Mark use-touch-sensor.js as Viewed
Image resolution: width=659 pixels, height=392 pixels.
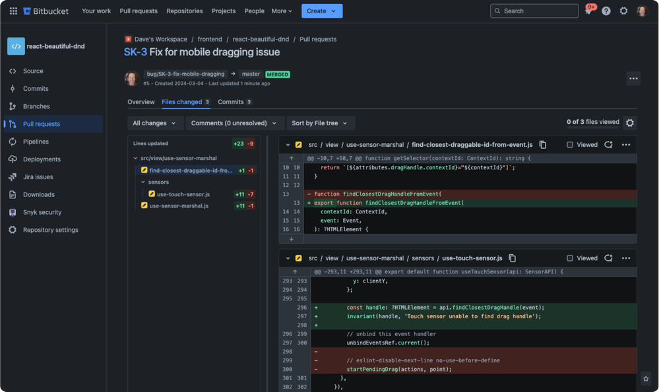click(569, 258)
